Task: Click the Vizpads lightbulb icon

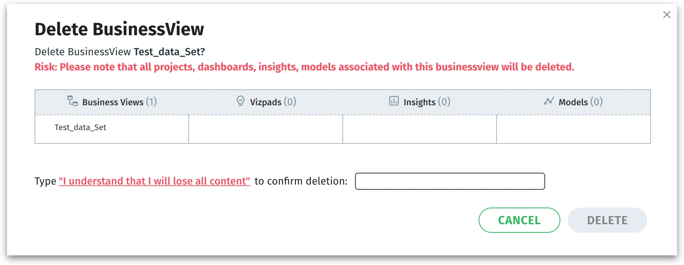Action: 241,101
